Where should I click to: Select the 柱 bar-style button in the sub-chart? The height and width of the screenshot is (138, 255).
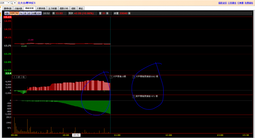[x=24, y=77]
